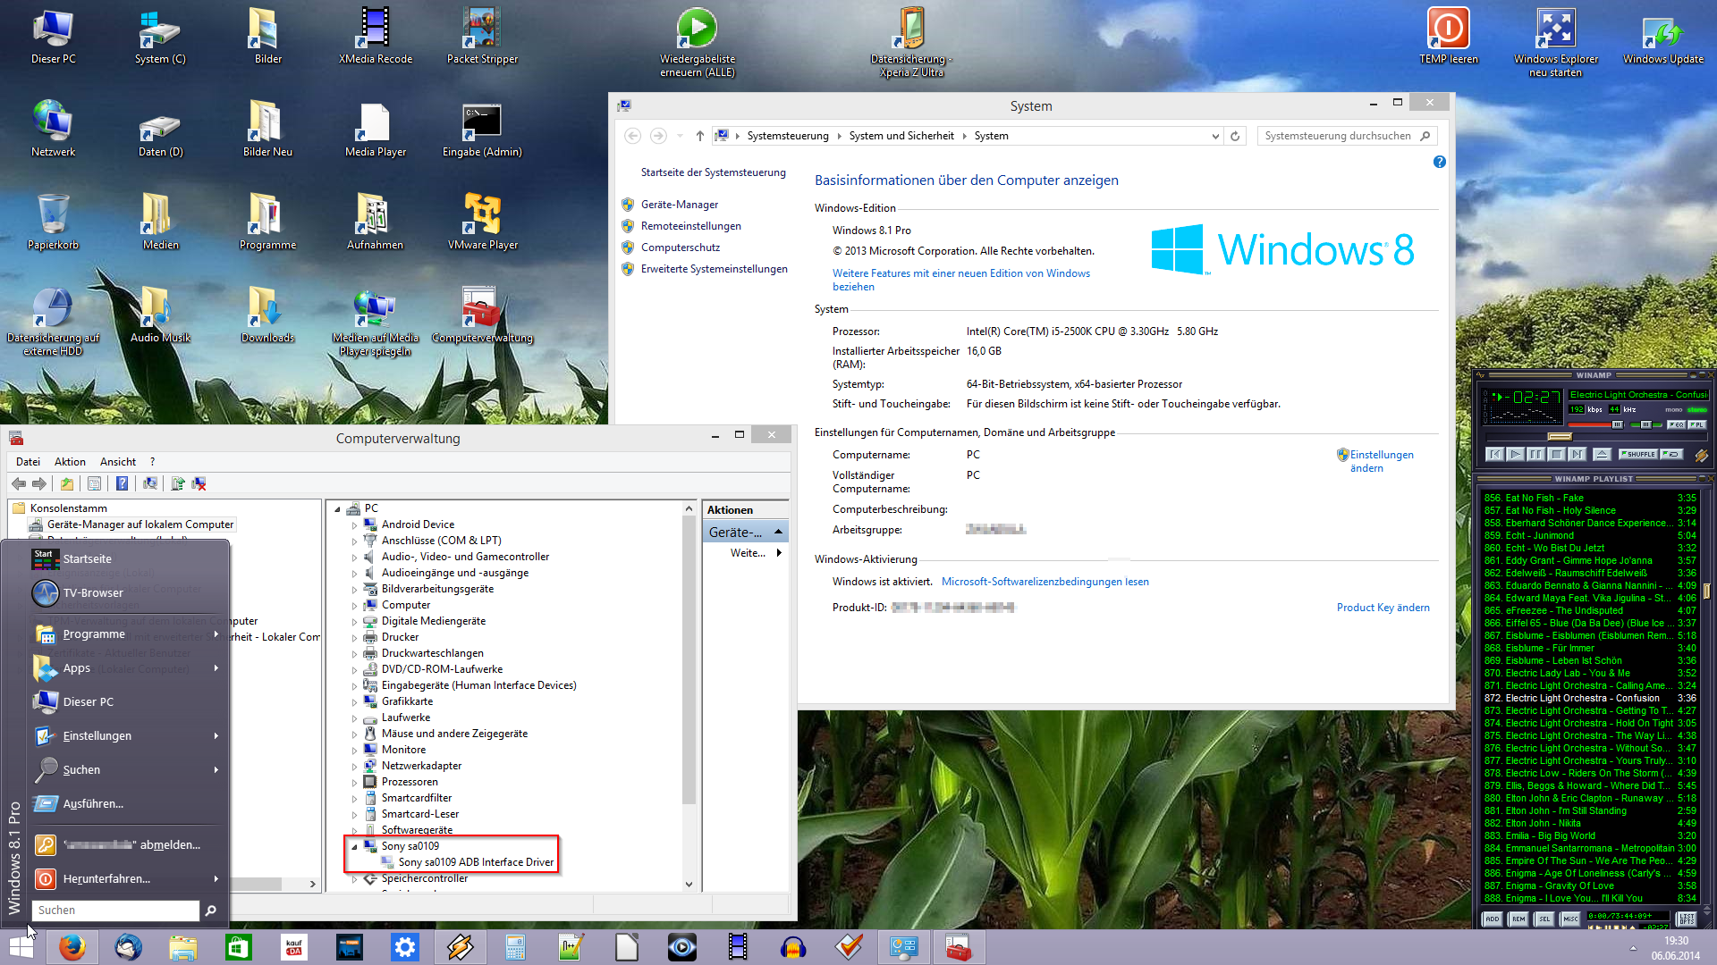The image size is (1717, 965).
Task: Click Winamp play button
Action: coord(1515,454)
